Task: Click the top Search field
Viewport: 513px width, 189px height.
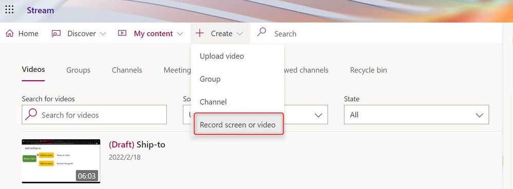Action: [285, 34]
